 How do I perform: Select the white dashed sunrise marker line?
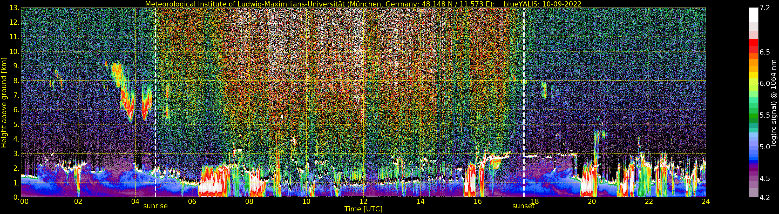pos(155,102)
